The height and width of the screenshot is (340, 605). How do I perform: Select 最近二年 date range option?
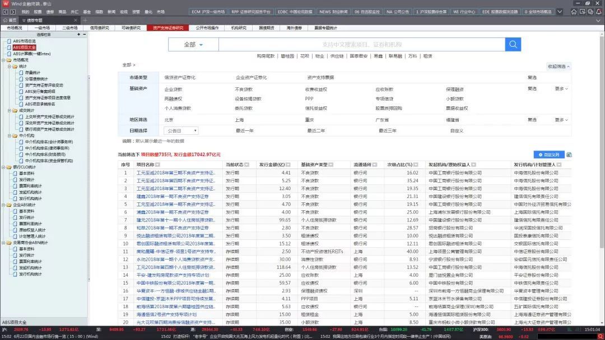(316, 130)
